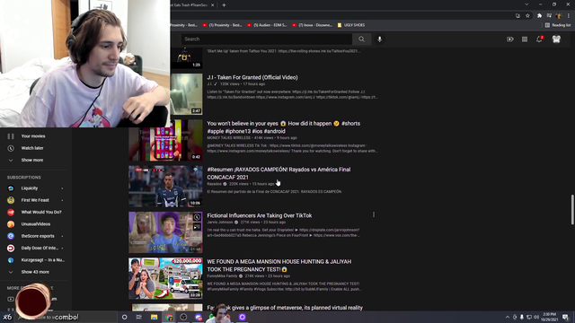This screenshot has width=575, height=323.
Task: Focus the YouTube Search field
Action: (x=267, y=39)
